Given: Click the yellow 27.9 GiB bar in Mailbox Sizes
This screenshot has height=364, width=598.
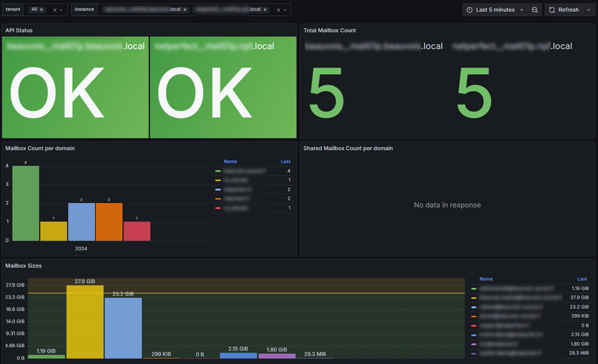Looking at the screenshot, I should pyautogui.click(x=85, y=322).
